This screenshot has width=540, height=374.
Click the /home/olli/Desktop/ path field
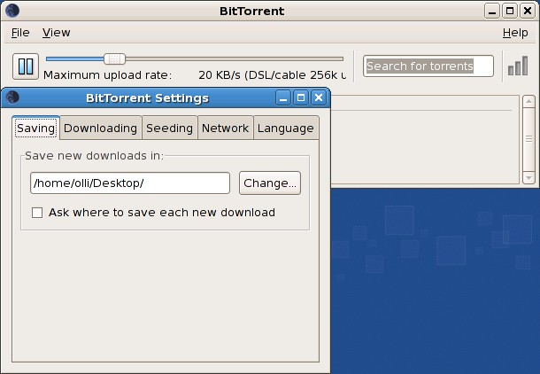[130, 183]
